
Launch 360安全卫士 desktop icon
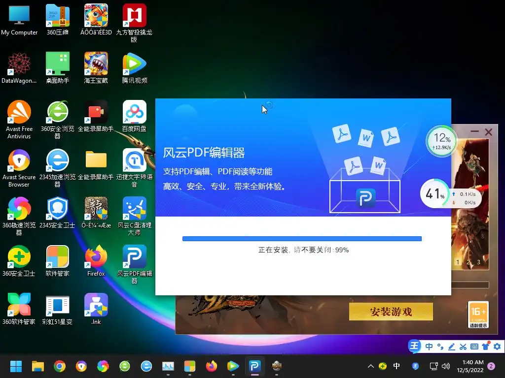pyautogui.click(x=19, y=261)
